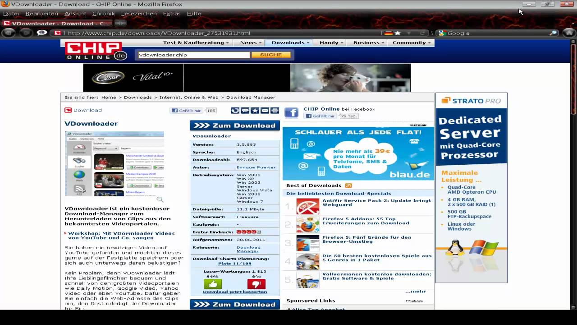Enlarge screenshot with the magnifier icon
Viewport: 577px width, 325px height.
tap(160, 199)
